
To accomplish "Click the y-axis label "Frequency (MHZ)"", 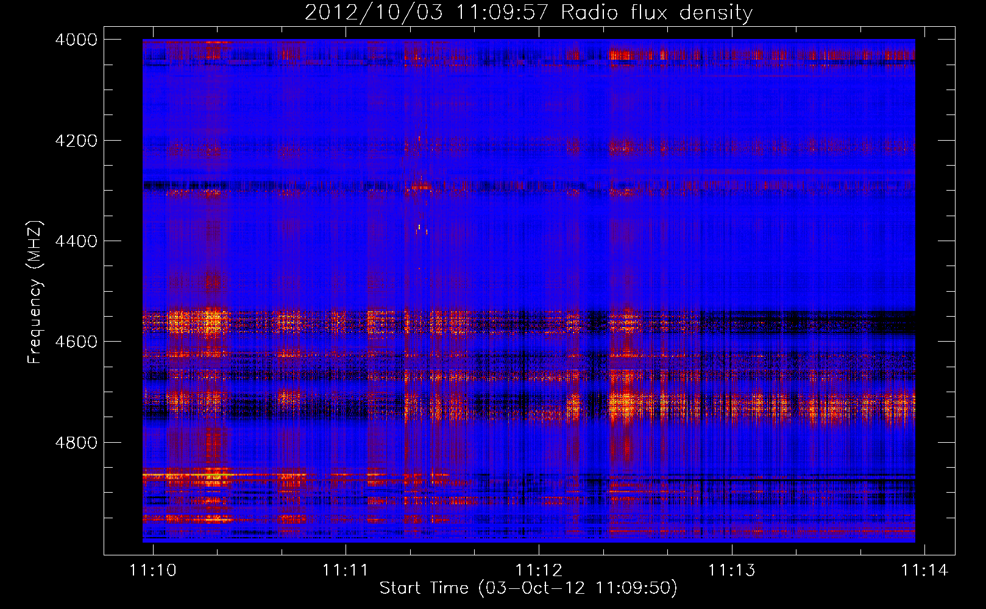I will pyautogui.click(x=35, y=292).
